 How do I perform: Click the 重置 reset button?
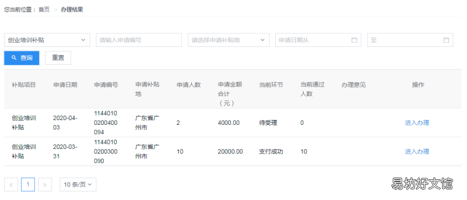[58, 58]
